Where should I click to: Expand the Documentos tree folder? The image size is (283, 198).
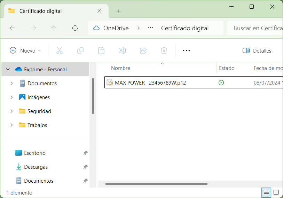click(11, 84)
